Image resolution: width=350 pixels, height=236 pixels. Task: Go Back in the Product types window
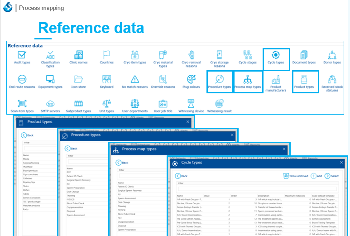(28, 135)
